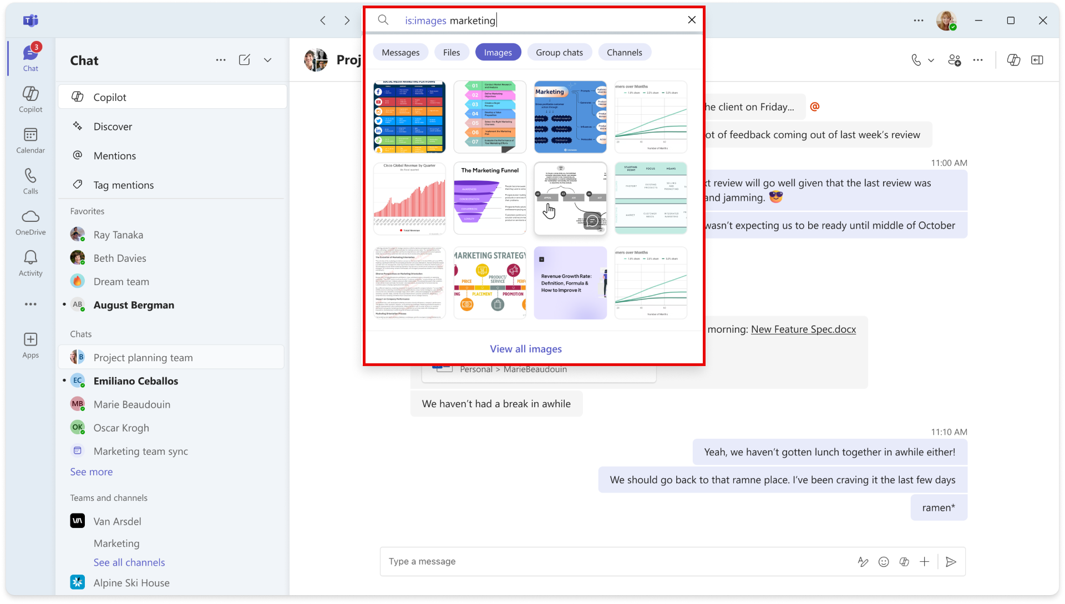Toggle the Group chats search filter
1065x604 pixels.
click(559, 52)
